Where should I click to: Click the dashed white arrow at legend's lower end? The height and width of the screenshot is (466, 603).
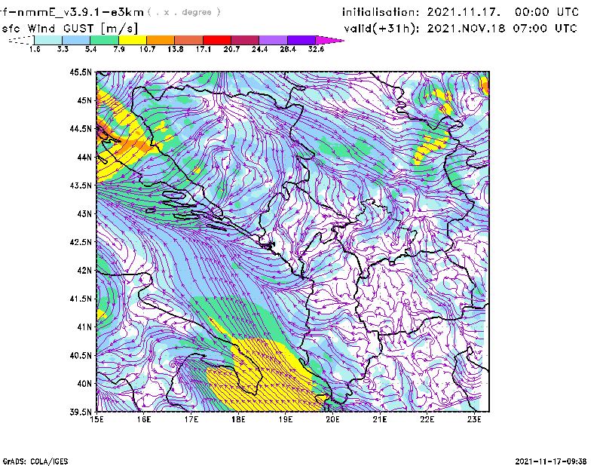click(x=21, y=40)
